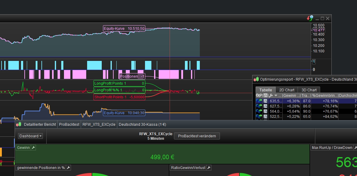Click the Positionen -1 label
Viewport: 357px width, 176px height.
coord(132,76)
